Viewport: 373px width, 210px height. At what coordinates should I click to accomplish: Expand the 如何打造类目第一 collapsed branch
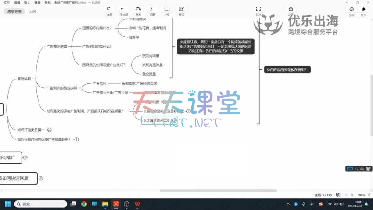coord(50,130)
